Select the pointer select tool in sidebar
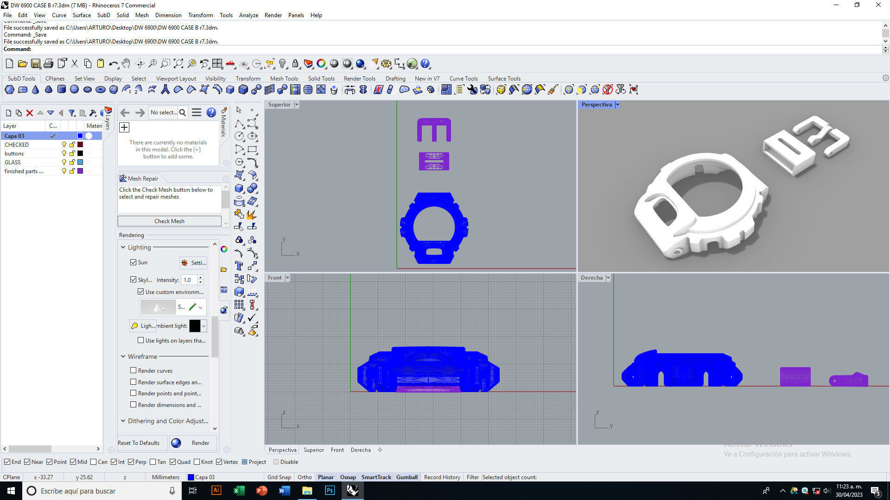Viewport: 890px width, 500px height. pyautogui.click(x=239, y=110)
